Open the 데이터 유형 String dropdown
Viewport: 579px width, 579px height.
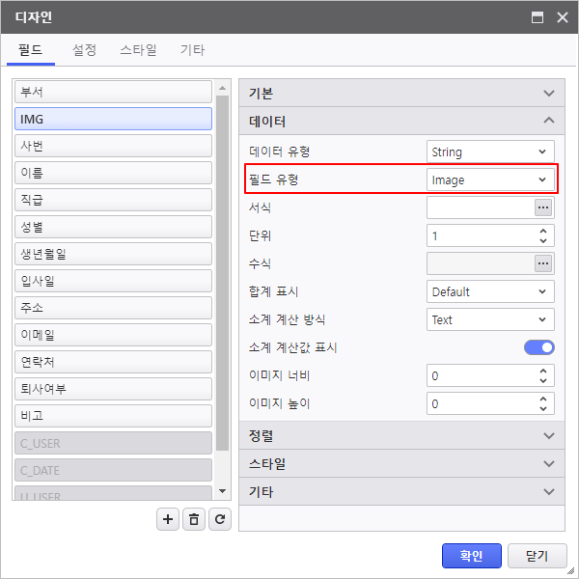pos(490,152)
